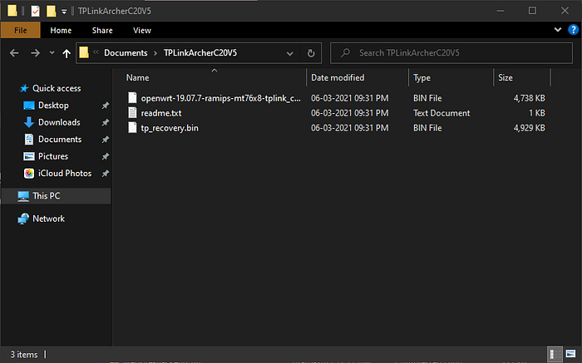Select the readme.txt file
This screenshot has width=582, height=363.
161,113
